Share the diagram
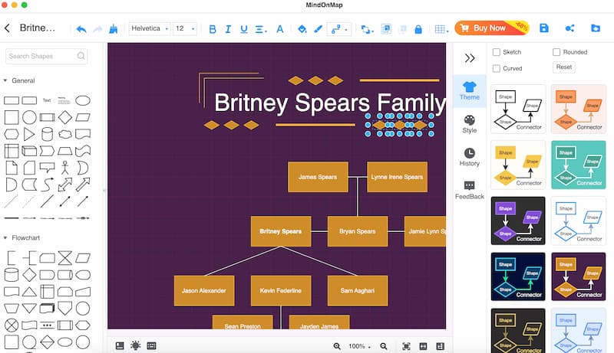This screenshot has height=353, width=614. 569,28
